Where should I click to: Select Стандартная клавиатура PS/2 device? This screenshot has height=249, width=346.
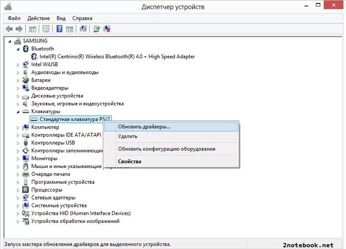pos(70,120)
